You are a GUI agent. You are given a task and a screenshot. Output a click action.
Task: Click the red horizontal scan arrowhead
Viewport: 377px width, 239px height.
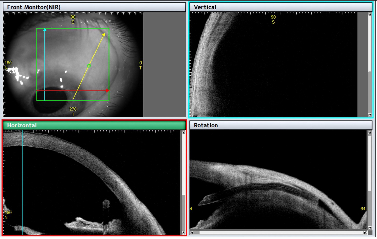tap(108, 90)
